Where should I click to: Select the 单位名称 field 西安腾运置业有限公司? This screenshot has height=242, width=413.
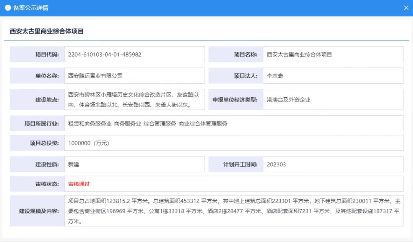96,76
